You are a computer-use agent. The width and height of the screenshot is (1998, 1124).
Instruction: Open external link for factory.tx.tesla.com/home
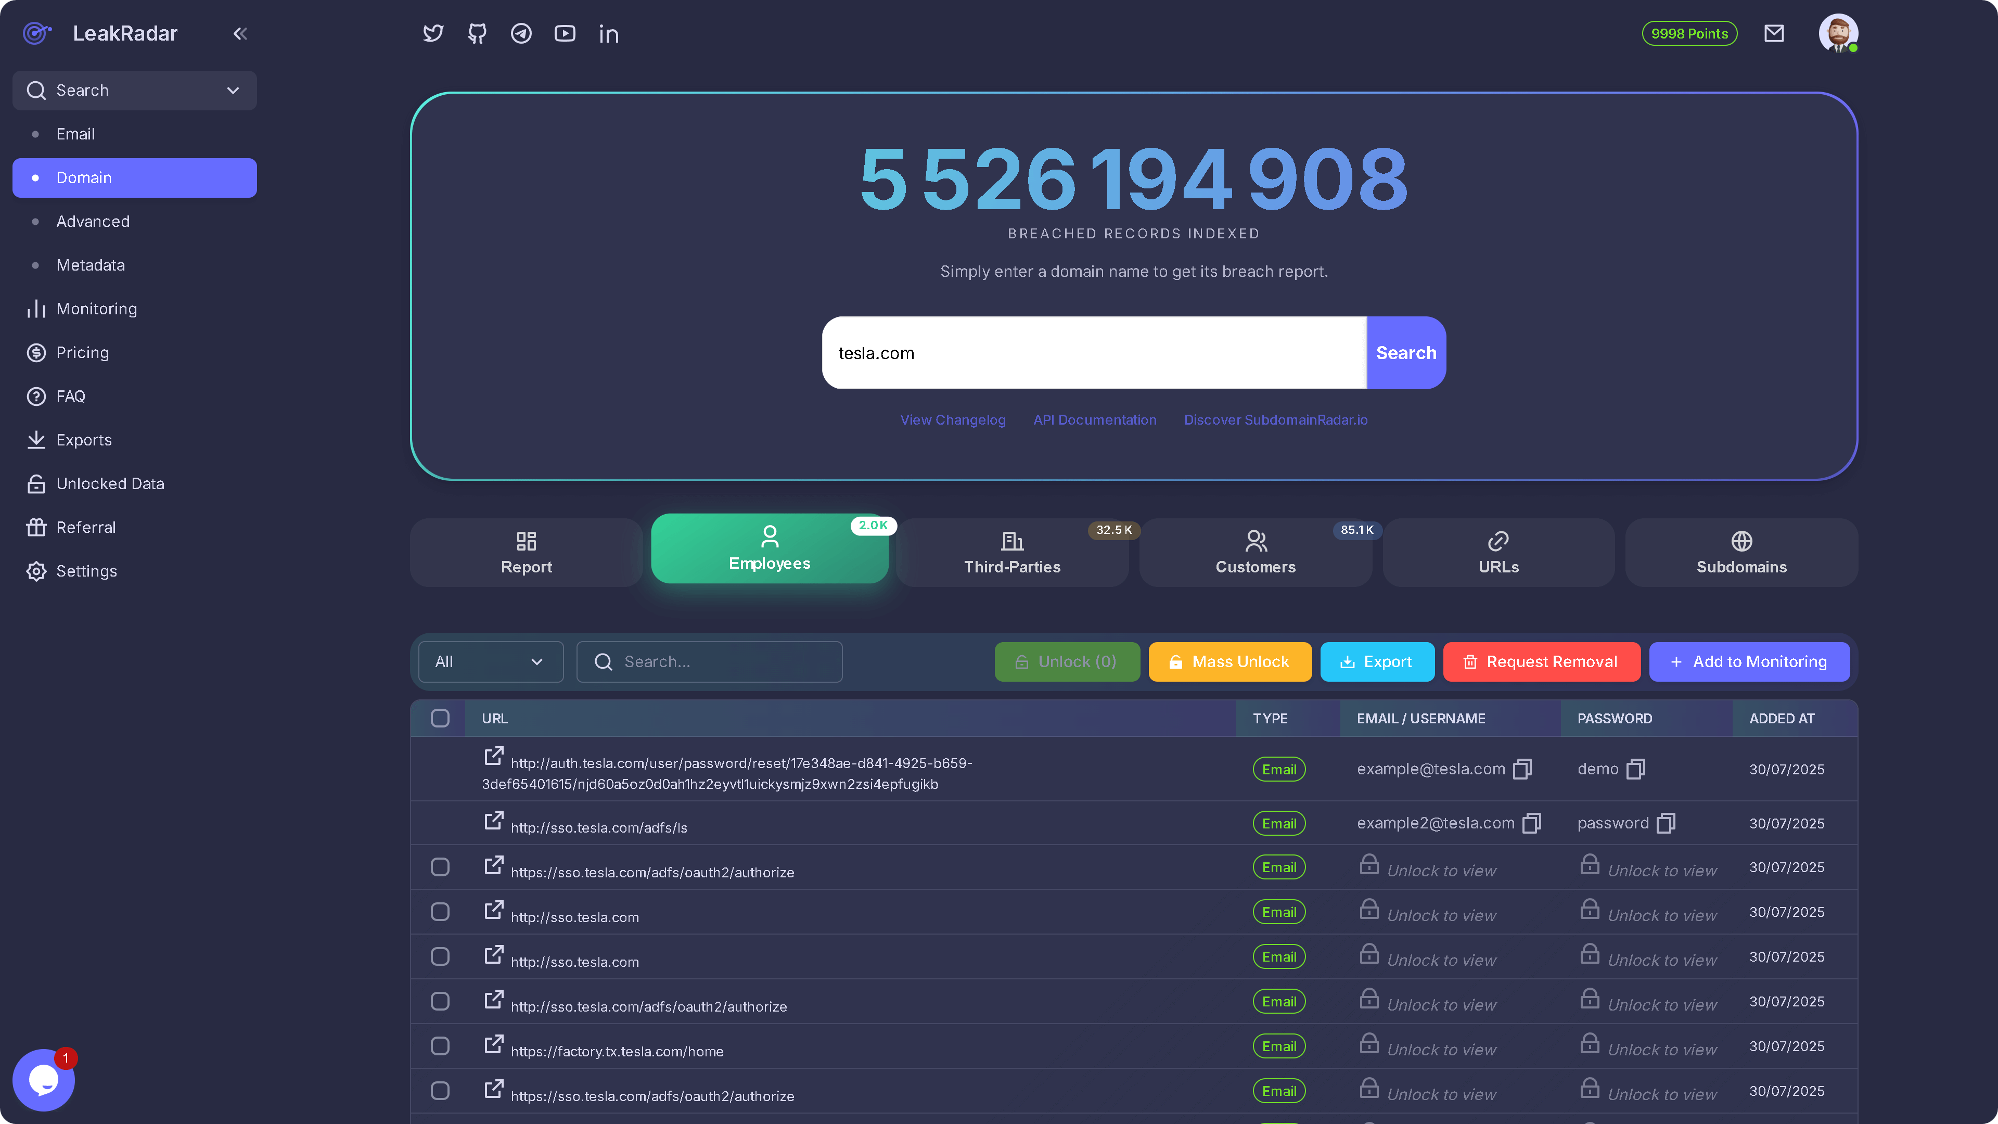493,1045
